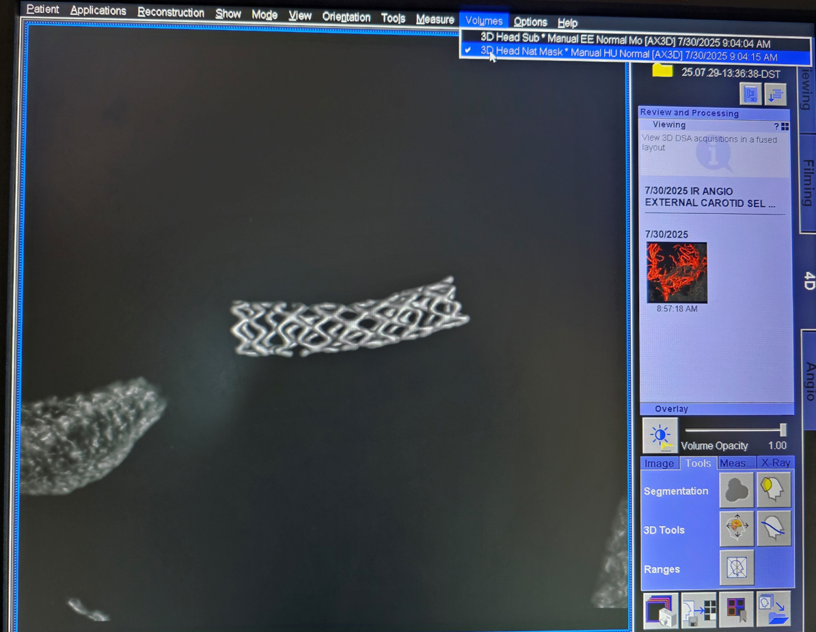Switch to the X-Ray tab
The width and height of the screenshot is (816, 632).
click(x=775, y=463)
